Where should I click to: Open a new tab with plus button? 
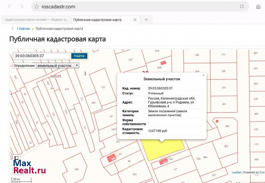[x=146, y=20]
